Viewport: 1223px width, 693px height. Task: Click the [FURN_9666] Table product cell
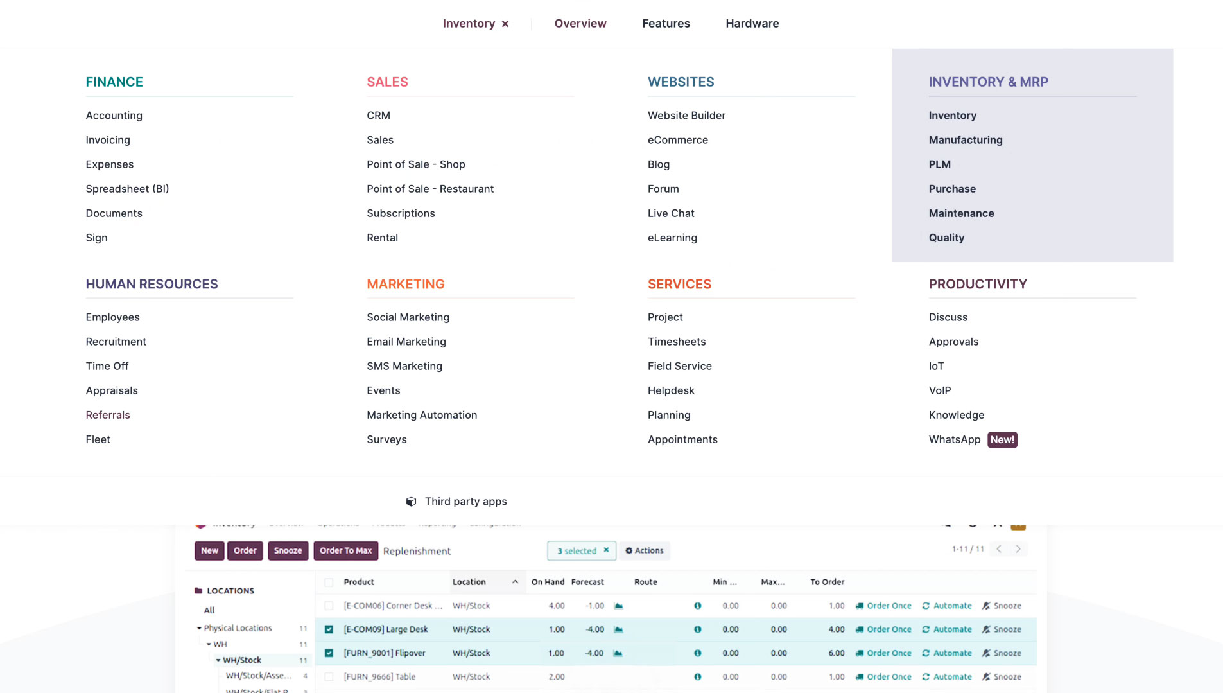coord(379,677)
